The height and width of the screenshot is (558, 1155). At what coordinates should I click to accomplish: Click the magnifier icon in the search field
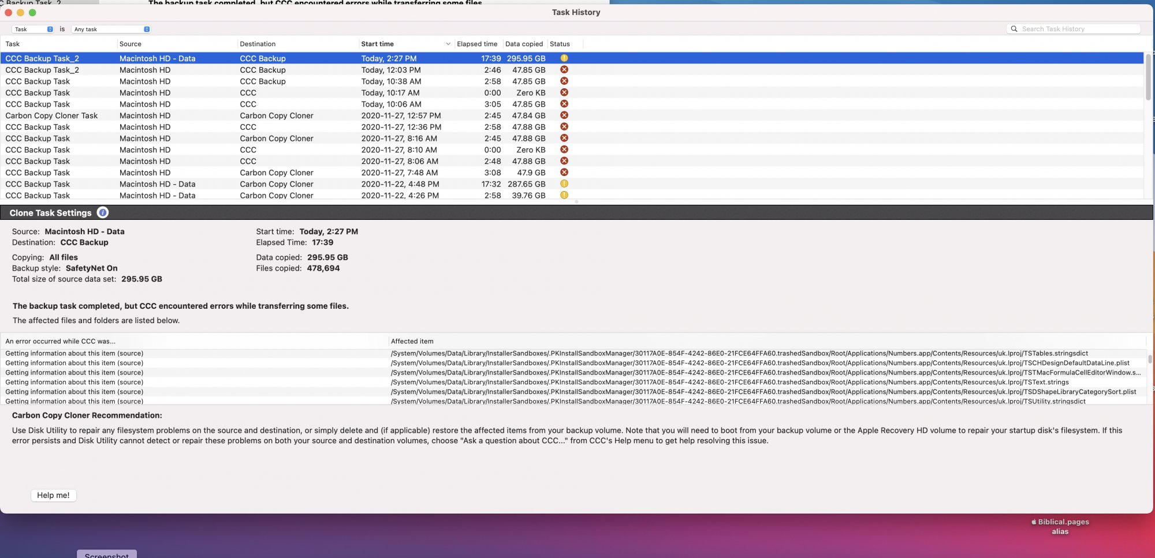pyautogui.click(x=1014, y=29)
